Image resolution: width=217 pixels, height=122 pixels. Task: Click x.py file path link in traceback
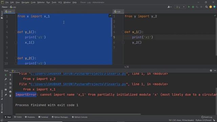[x=78, y=74]
